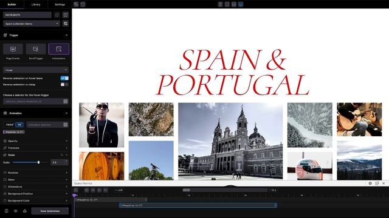This screenshot has width=389, height=218.
Task: Select the tablet landscape viewport icon
Action: coord(233,4)
